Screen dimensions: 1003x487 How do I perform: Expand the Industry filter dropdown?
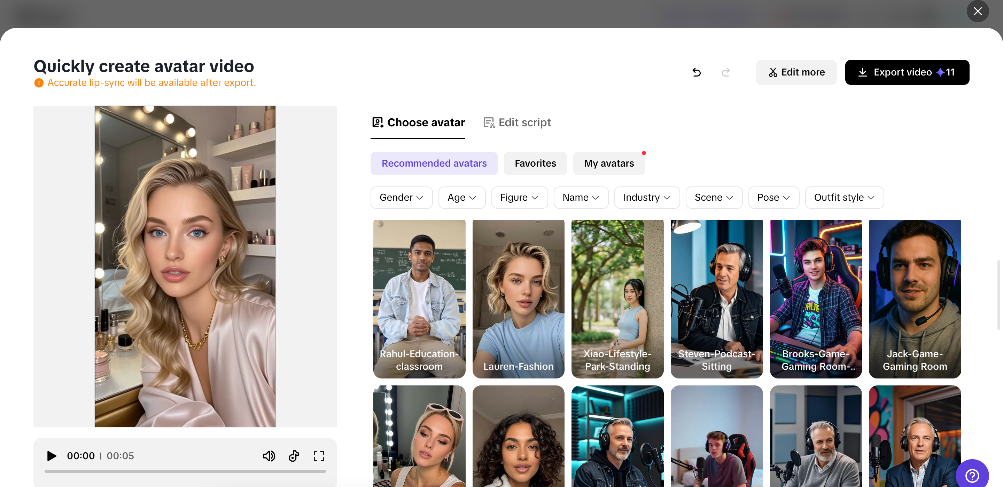pos(647,198)
